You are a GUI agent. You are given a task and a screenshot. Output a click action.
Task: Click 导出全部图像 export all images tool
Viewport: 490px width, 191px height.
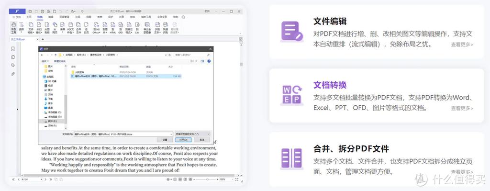(147, 28)
